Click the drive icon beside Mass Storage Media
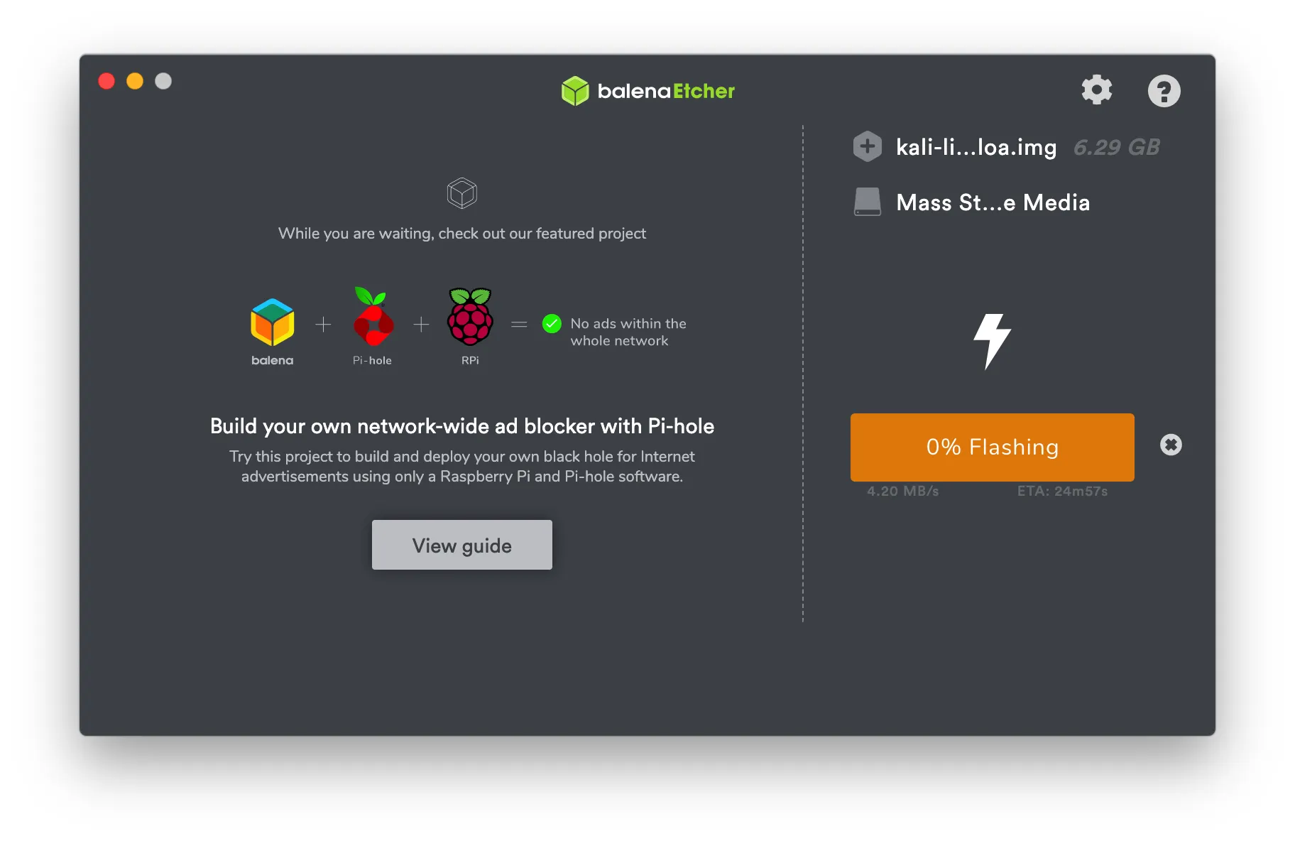The height and width of the screenshot is (841, 1295). tap(867, 202)
